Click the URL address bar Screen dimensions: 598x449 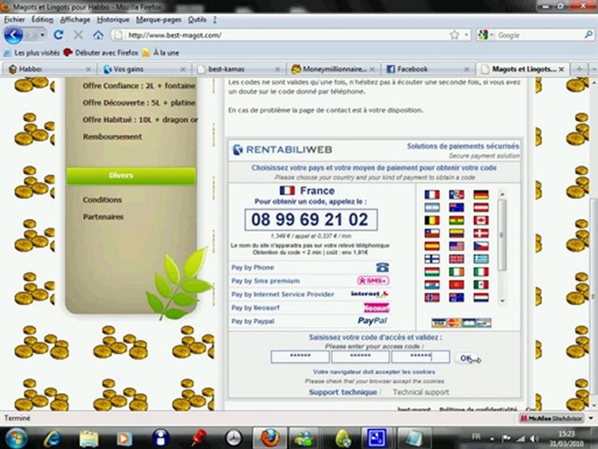282,35
